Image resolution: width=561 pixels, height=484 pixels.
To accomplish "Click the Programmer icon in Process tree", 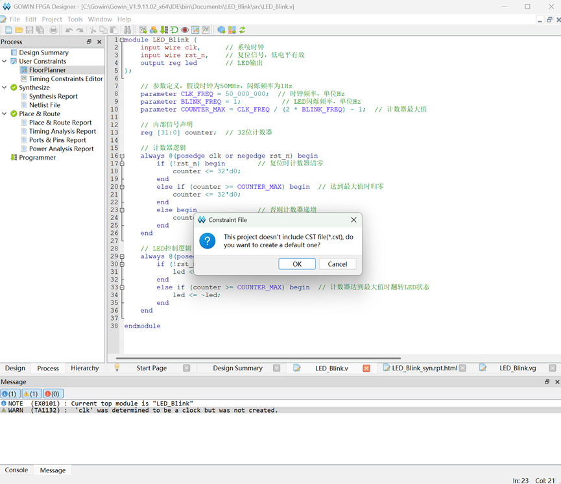I will pos(14,158).
